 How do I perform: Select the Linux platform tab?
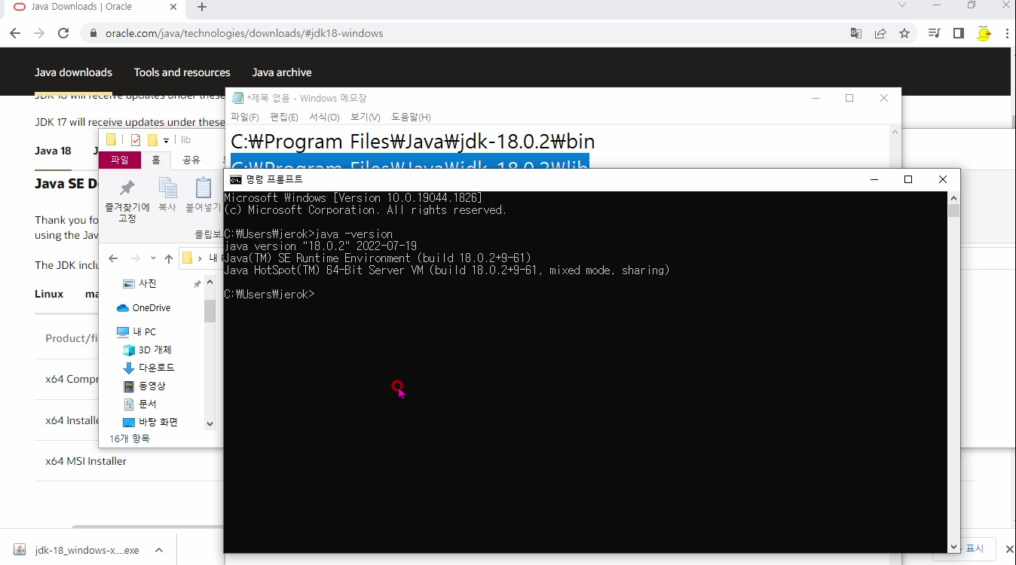pyautogui.click(x=49, y=294)
